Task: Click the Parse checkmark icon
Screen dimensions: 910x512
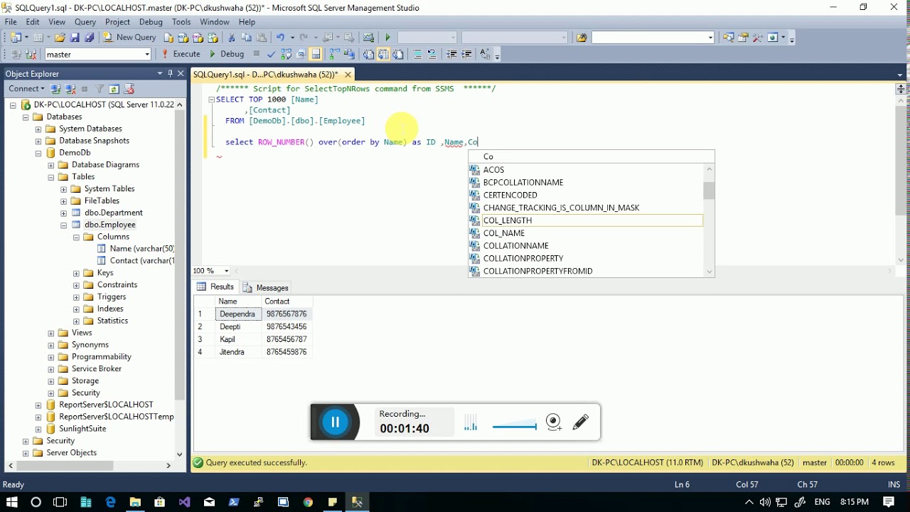Action: pyautogui.click(x=271, y=54)
